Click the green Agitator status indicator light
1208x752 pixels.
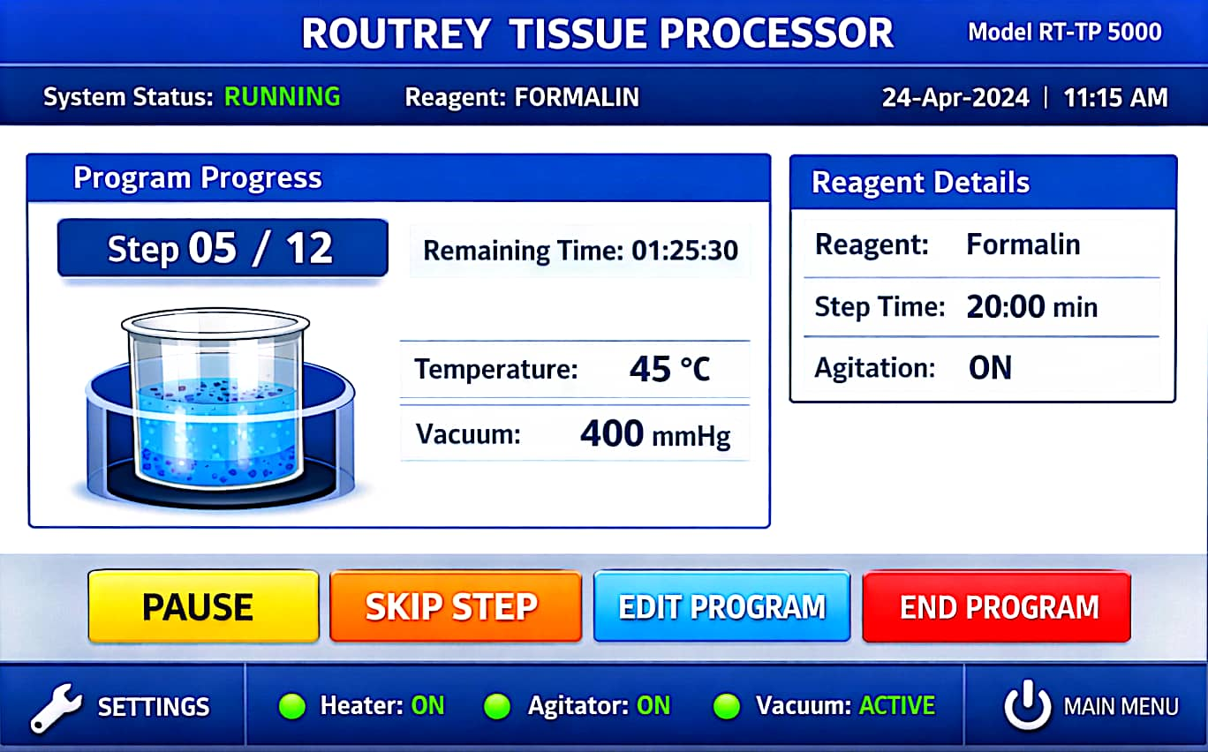[498, 706]
